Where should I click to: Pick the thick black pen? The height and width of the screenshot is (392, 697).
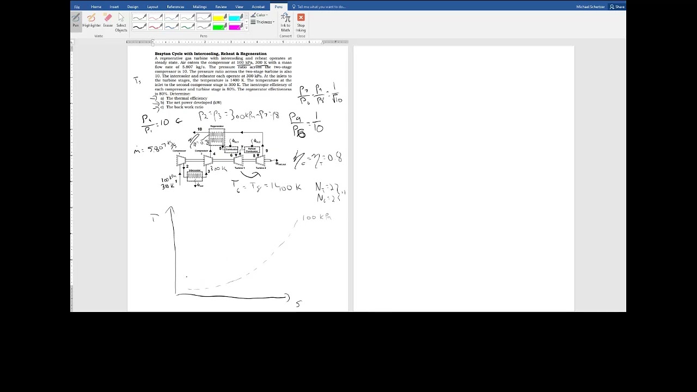click(x=139, y=27)
